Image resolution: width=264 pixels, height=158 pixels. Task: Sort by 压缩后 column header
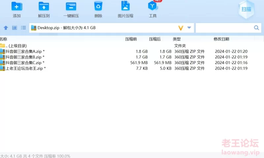tap(155, 39)
